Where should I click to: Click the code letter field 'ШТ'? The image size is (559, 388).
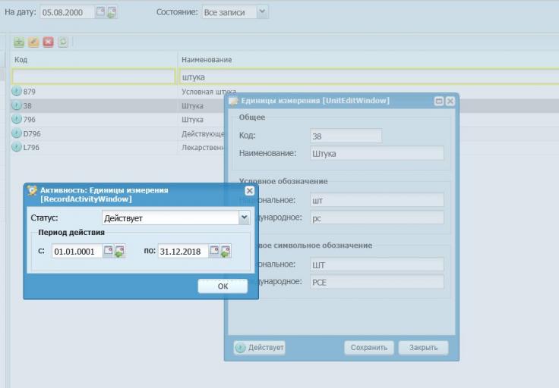(377, 264)
